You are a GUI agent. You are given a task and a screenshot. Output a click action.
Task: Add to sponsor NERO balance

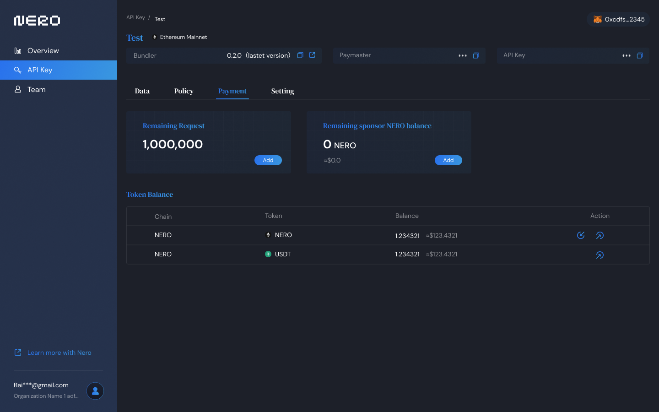(x=448, y=160)
